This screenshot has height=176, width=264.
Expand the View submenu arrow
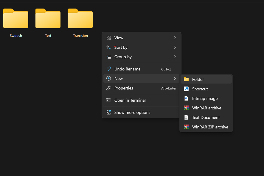coord(175,38)
